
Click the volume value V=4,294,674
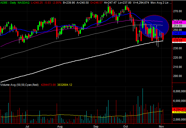pos(141,3)
